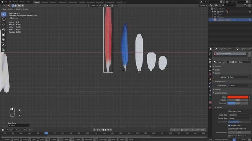
Task: Unlink material with the X icon
Action: click(235, 62)
